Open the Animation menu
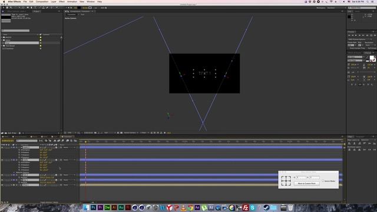Screen dimensions: 377x212 click(72, 2)
